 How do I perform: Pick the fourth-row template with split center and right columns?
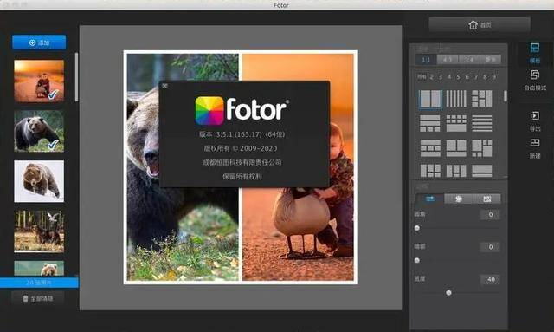[x=430, y=171]
